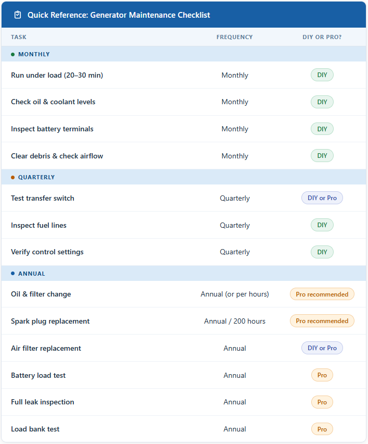Click the Annual / 200 hours frequency cell

click(x=235, y=321)
